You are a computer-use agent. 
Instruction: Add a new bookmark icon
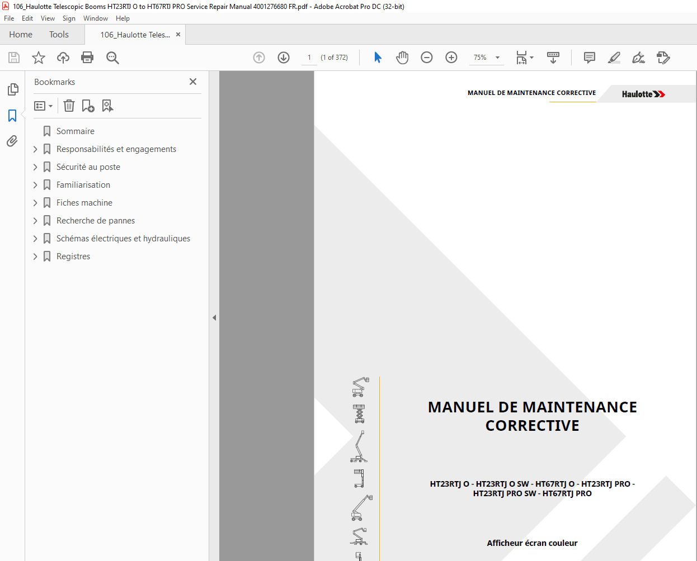coord(88,106)
